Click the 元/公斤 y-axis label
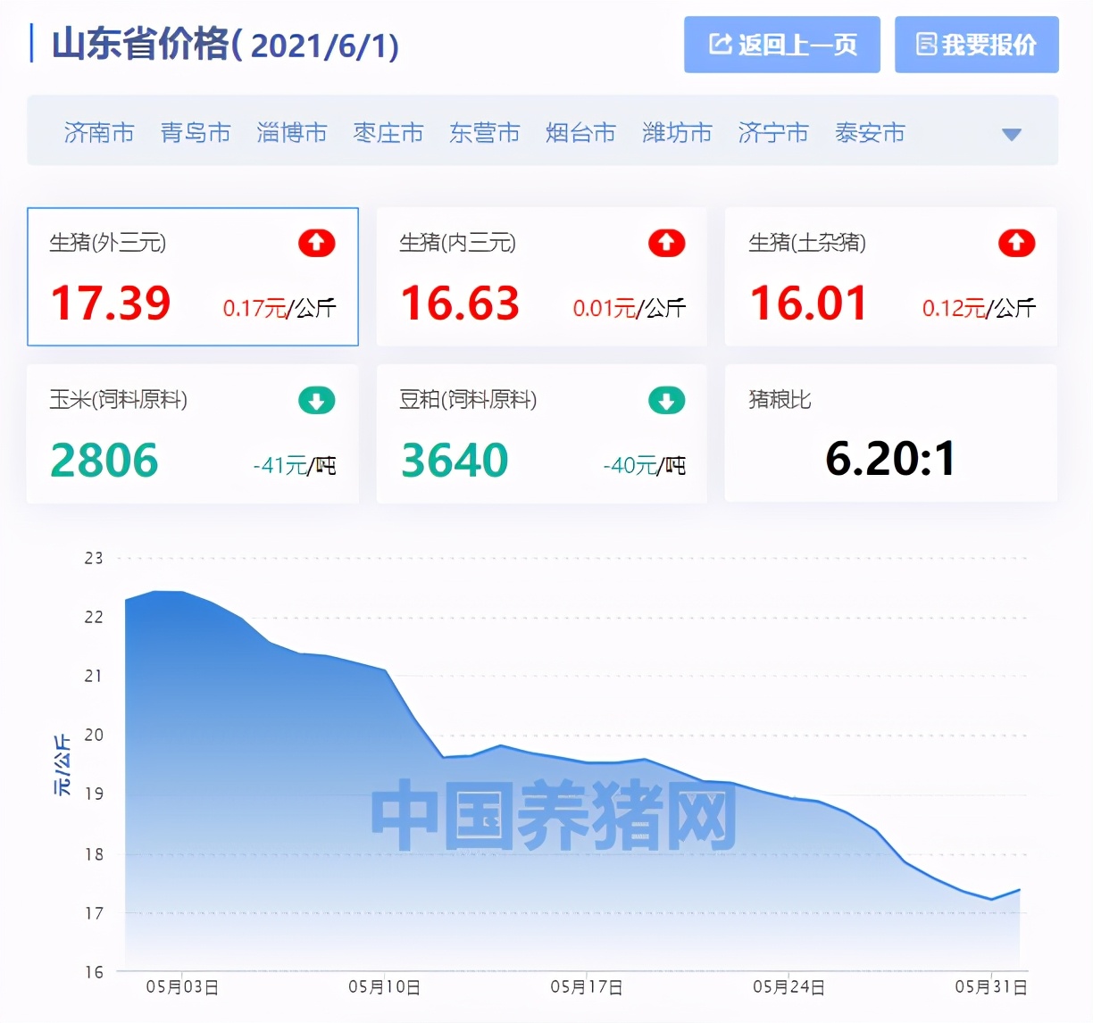Viewport: 1093px width, 1023px height. [62, 765]
